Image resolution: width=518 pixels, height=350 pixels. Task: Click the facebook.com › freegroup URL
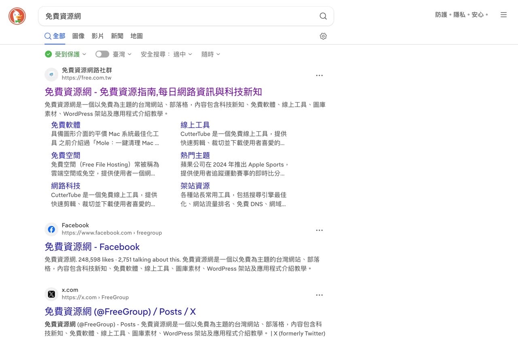click(112, 233)
